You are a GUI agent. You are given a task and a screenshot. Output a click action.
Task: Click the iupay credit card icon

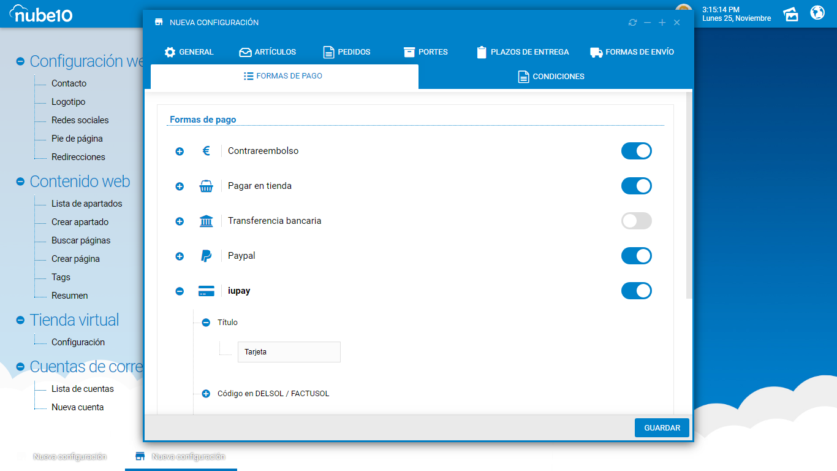[206, 291]
